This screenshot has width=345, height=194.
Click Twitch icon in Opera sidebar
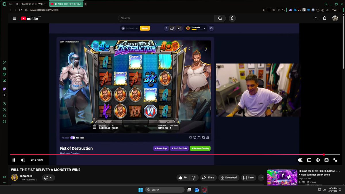(4, 89)
